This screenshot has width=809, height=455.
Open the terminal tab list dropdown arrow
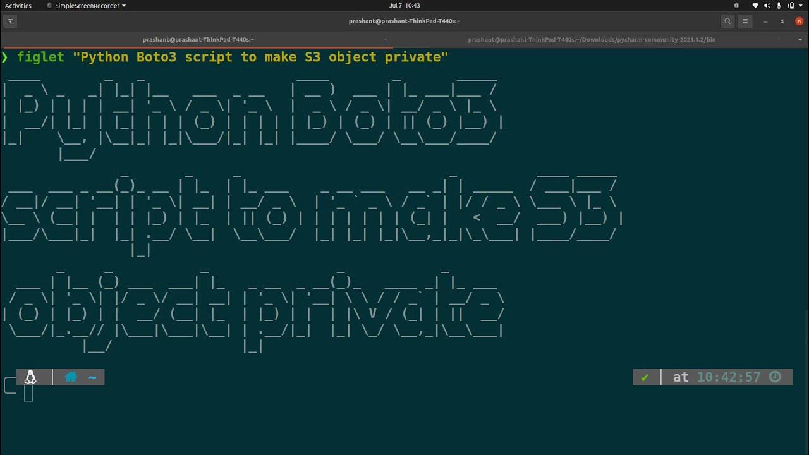click(x=799, y=39)
